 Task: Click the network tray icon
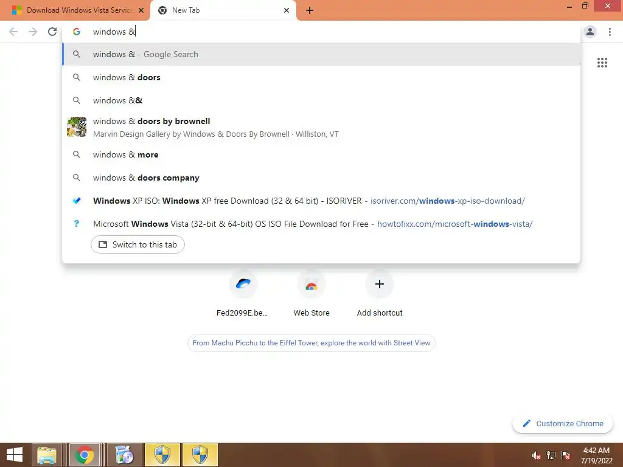pos(551,455)
